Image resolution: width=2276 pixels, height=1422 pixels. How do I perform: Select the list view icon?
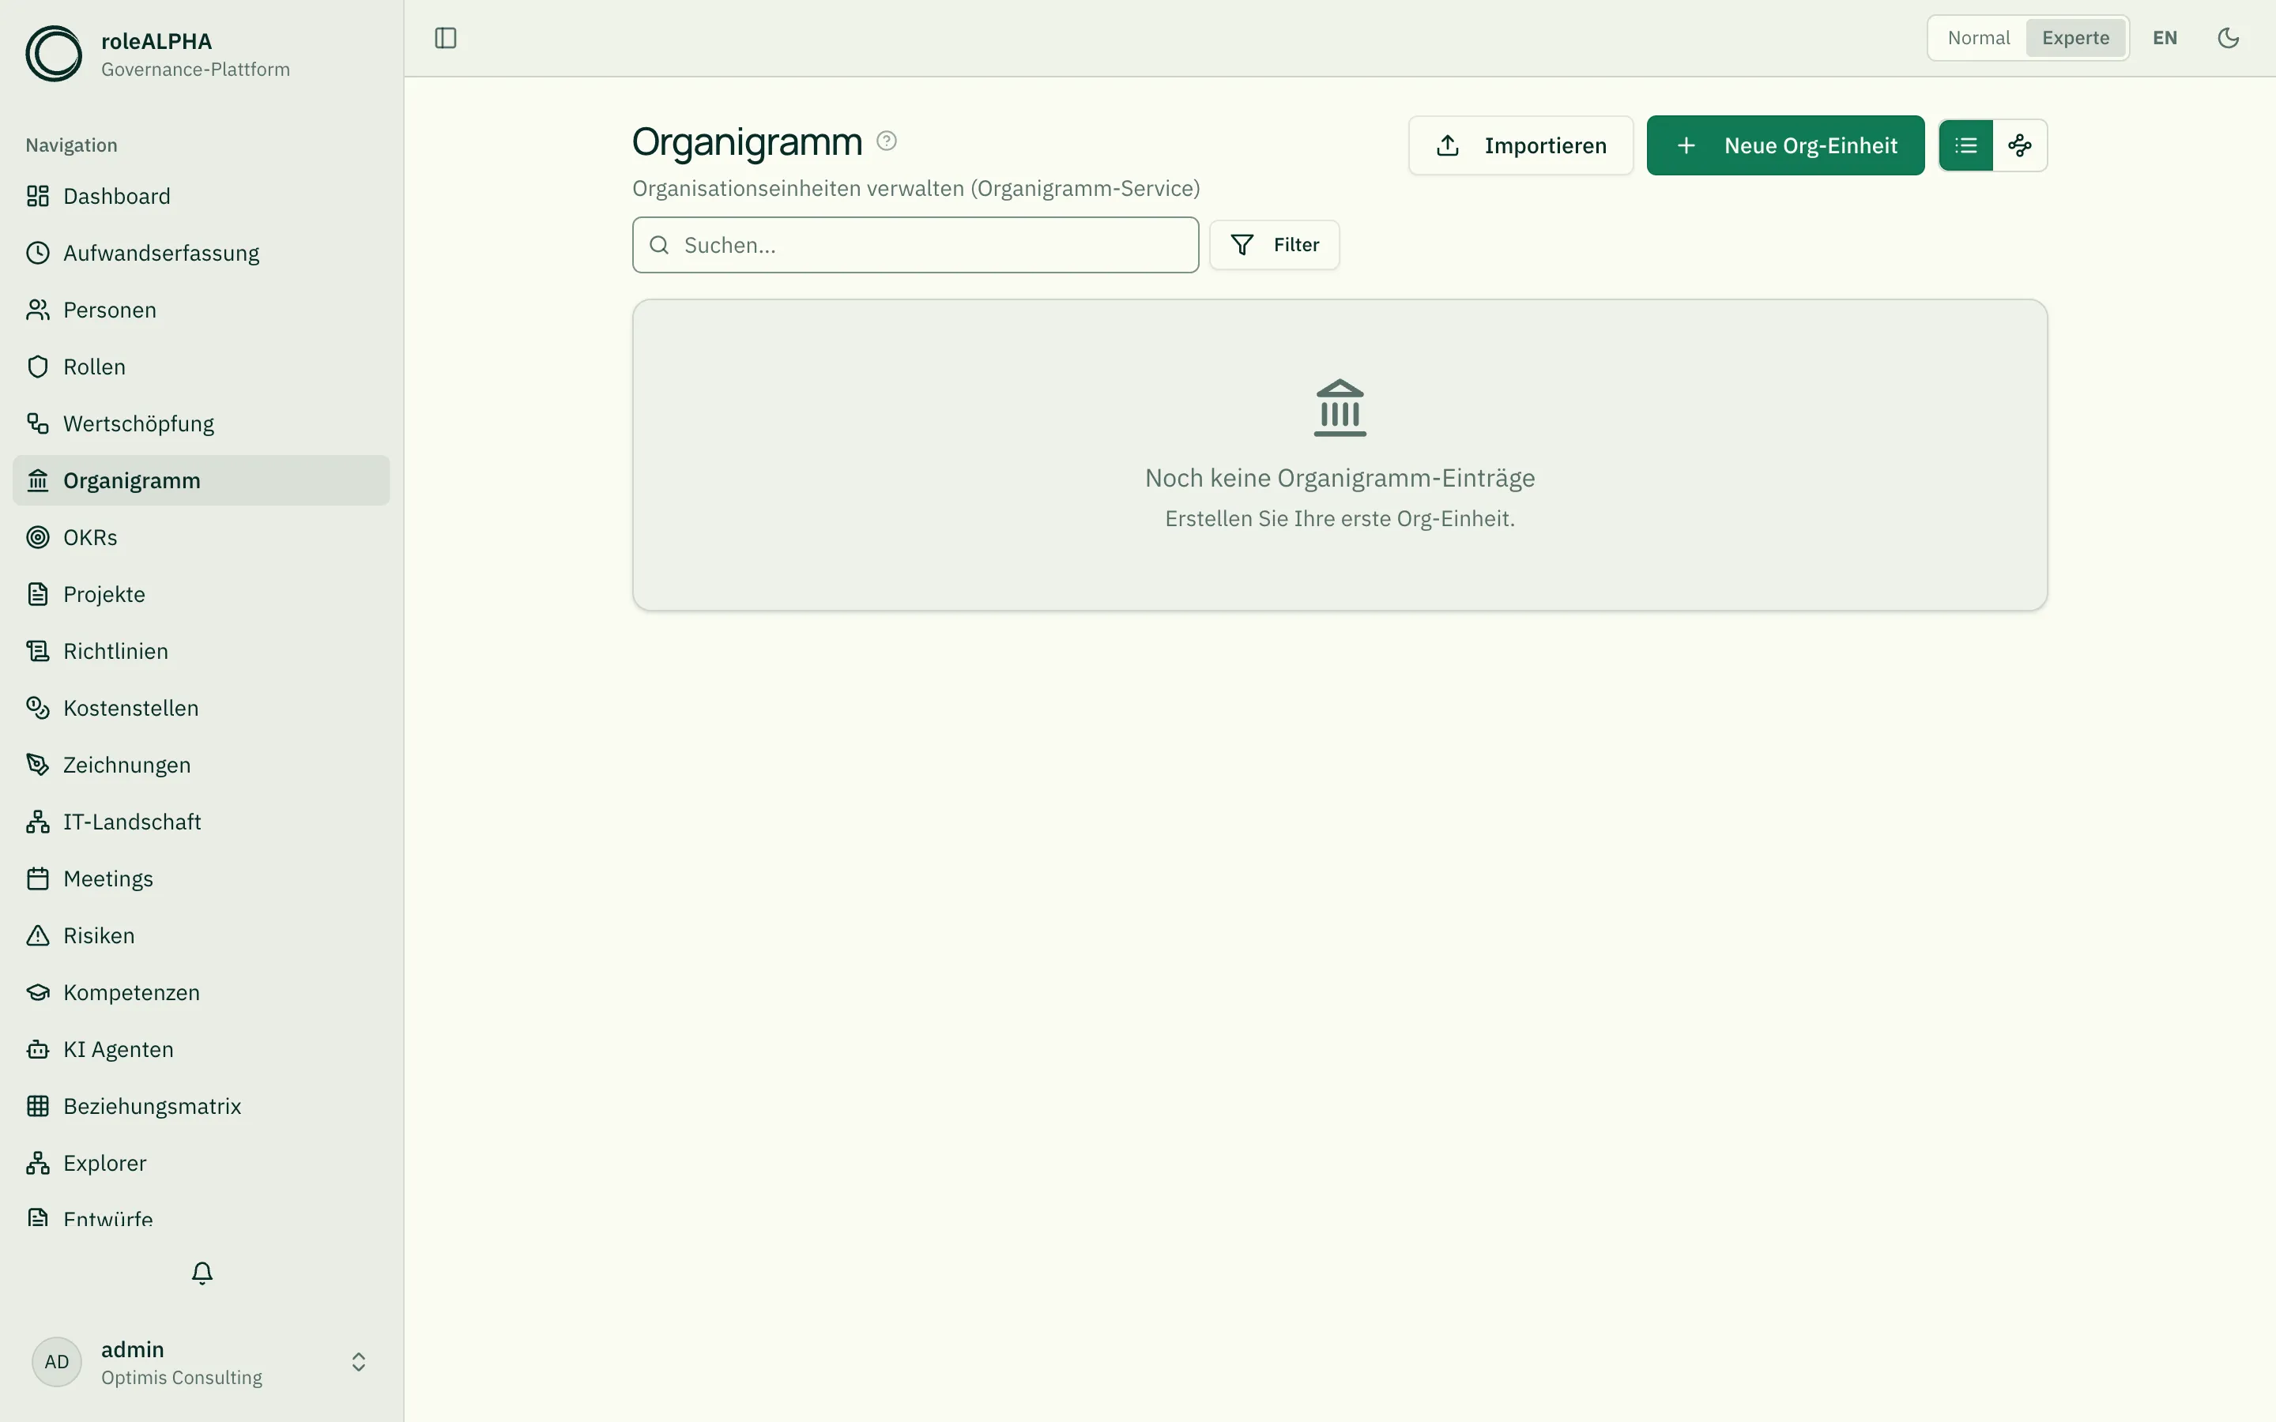tap(1965, 146)
